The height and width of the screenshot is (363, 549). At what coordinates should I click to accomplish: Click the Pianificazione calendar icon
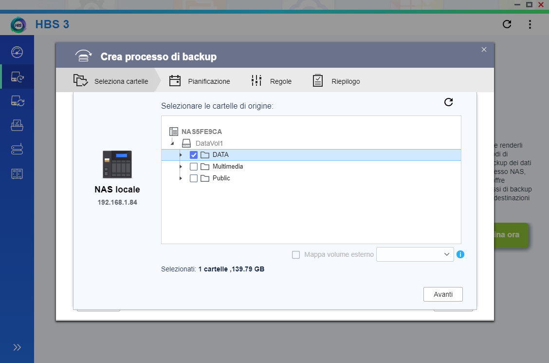(175, 80)
